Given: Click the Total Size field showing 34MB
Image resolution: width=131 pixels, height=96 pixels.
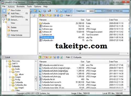Looking at the screenshot, I should coord(90,11).
